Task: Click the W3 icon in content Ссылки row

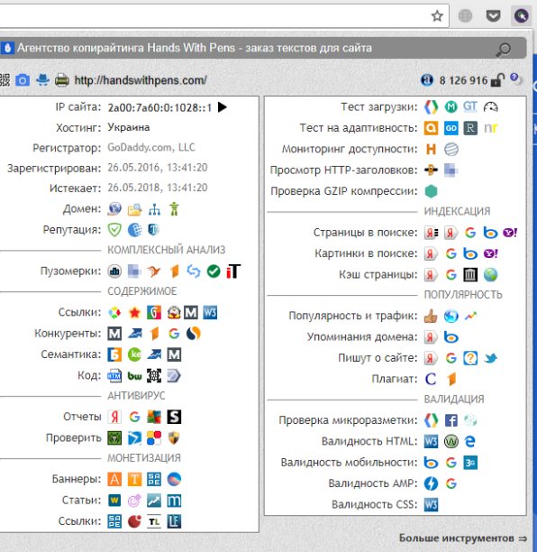Action: [210, 313]
